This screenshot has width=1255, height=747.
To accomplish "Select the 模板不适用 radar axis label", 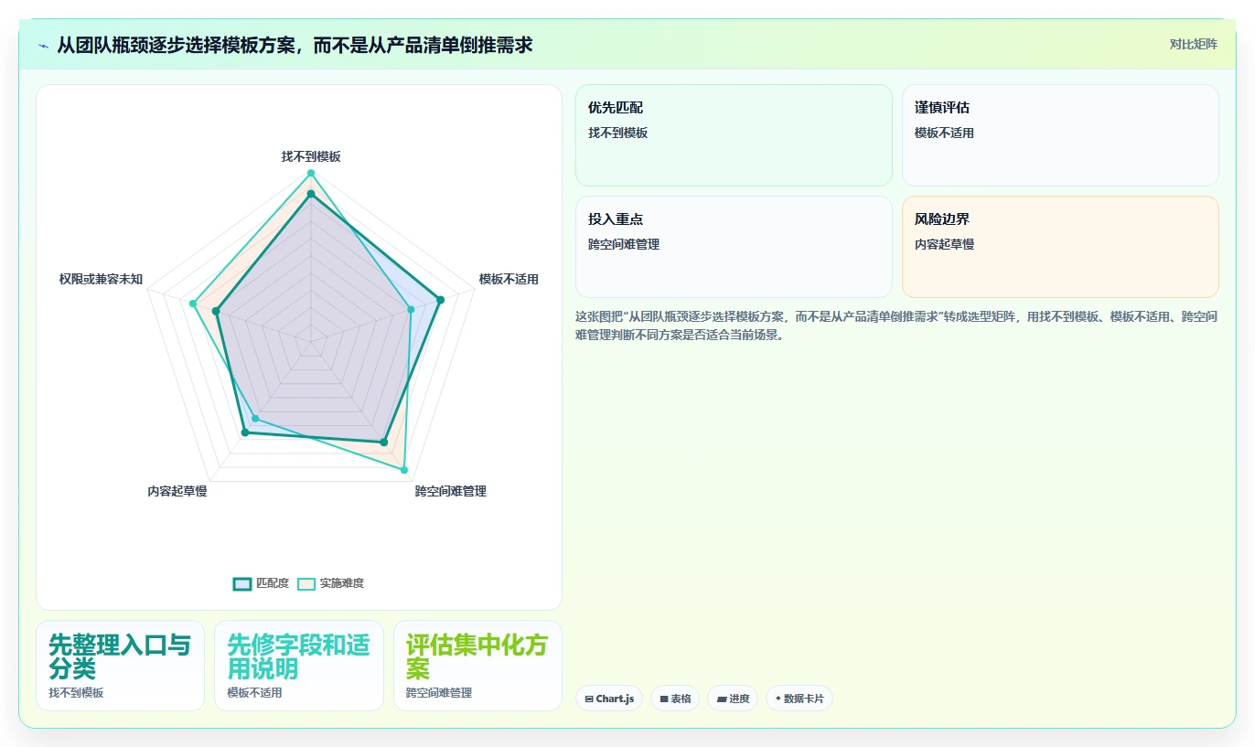I will [509, 279].
